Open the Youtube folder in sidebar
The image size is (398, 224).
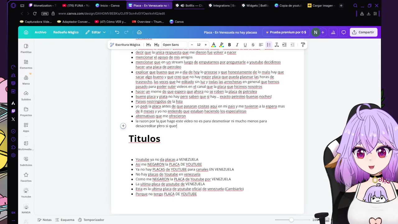[x=26, y=193]
